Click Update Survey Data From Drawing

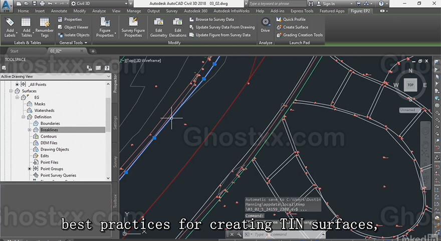(222, 27)
